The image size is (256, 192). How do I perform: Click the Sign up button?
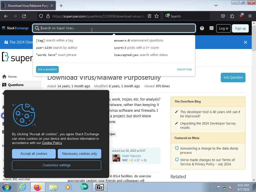tap(240, 28)
